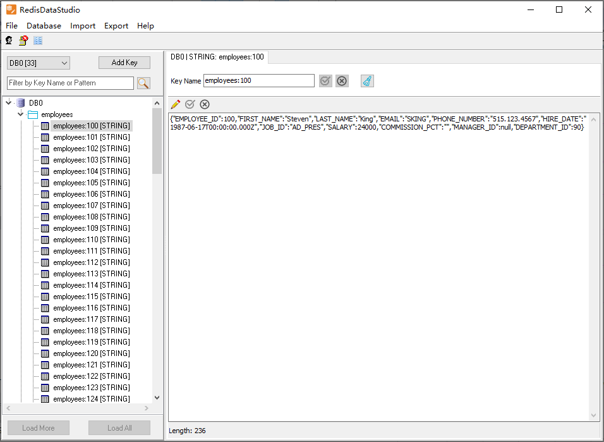Click the Load All button
Screen dimensions: 604x442
tap(119, 428)
